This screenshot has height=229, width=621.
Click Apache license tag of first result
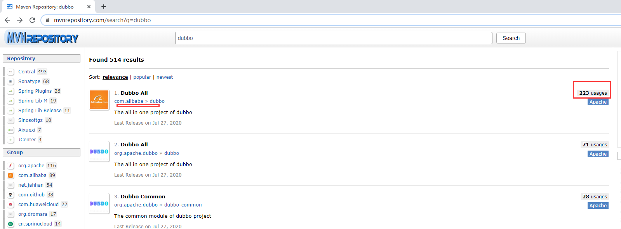pos(598,102)
